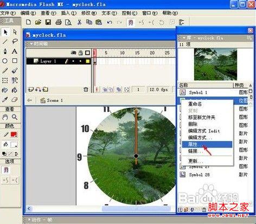The height and width of the screenshot is (224, 256).
Task: Collapse the 时间轴 timeline panel
Action: tap(31, 44)
